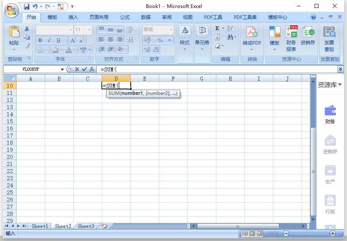347x241 pixels.
Task: Open 财务报表 financial reports
Action: click(291, 39)
